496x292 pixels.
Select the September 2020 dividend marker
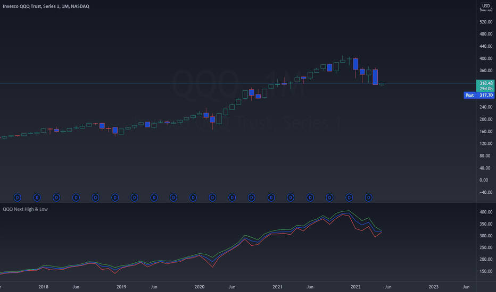(x=252, y=197)
